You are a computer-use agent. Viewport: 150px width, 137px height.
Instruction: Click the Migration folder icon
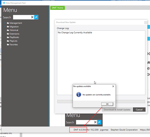(8, 27)
